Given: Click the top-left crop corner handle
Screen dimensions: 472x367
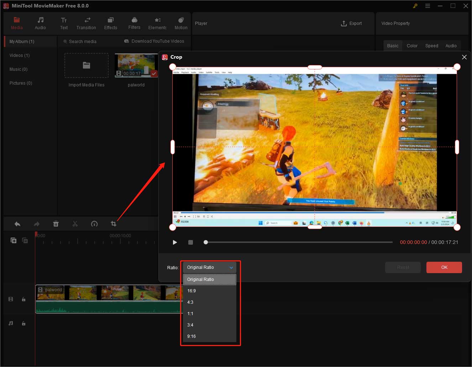Looking at the screenshot, I should coord(173,67).
